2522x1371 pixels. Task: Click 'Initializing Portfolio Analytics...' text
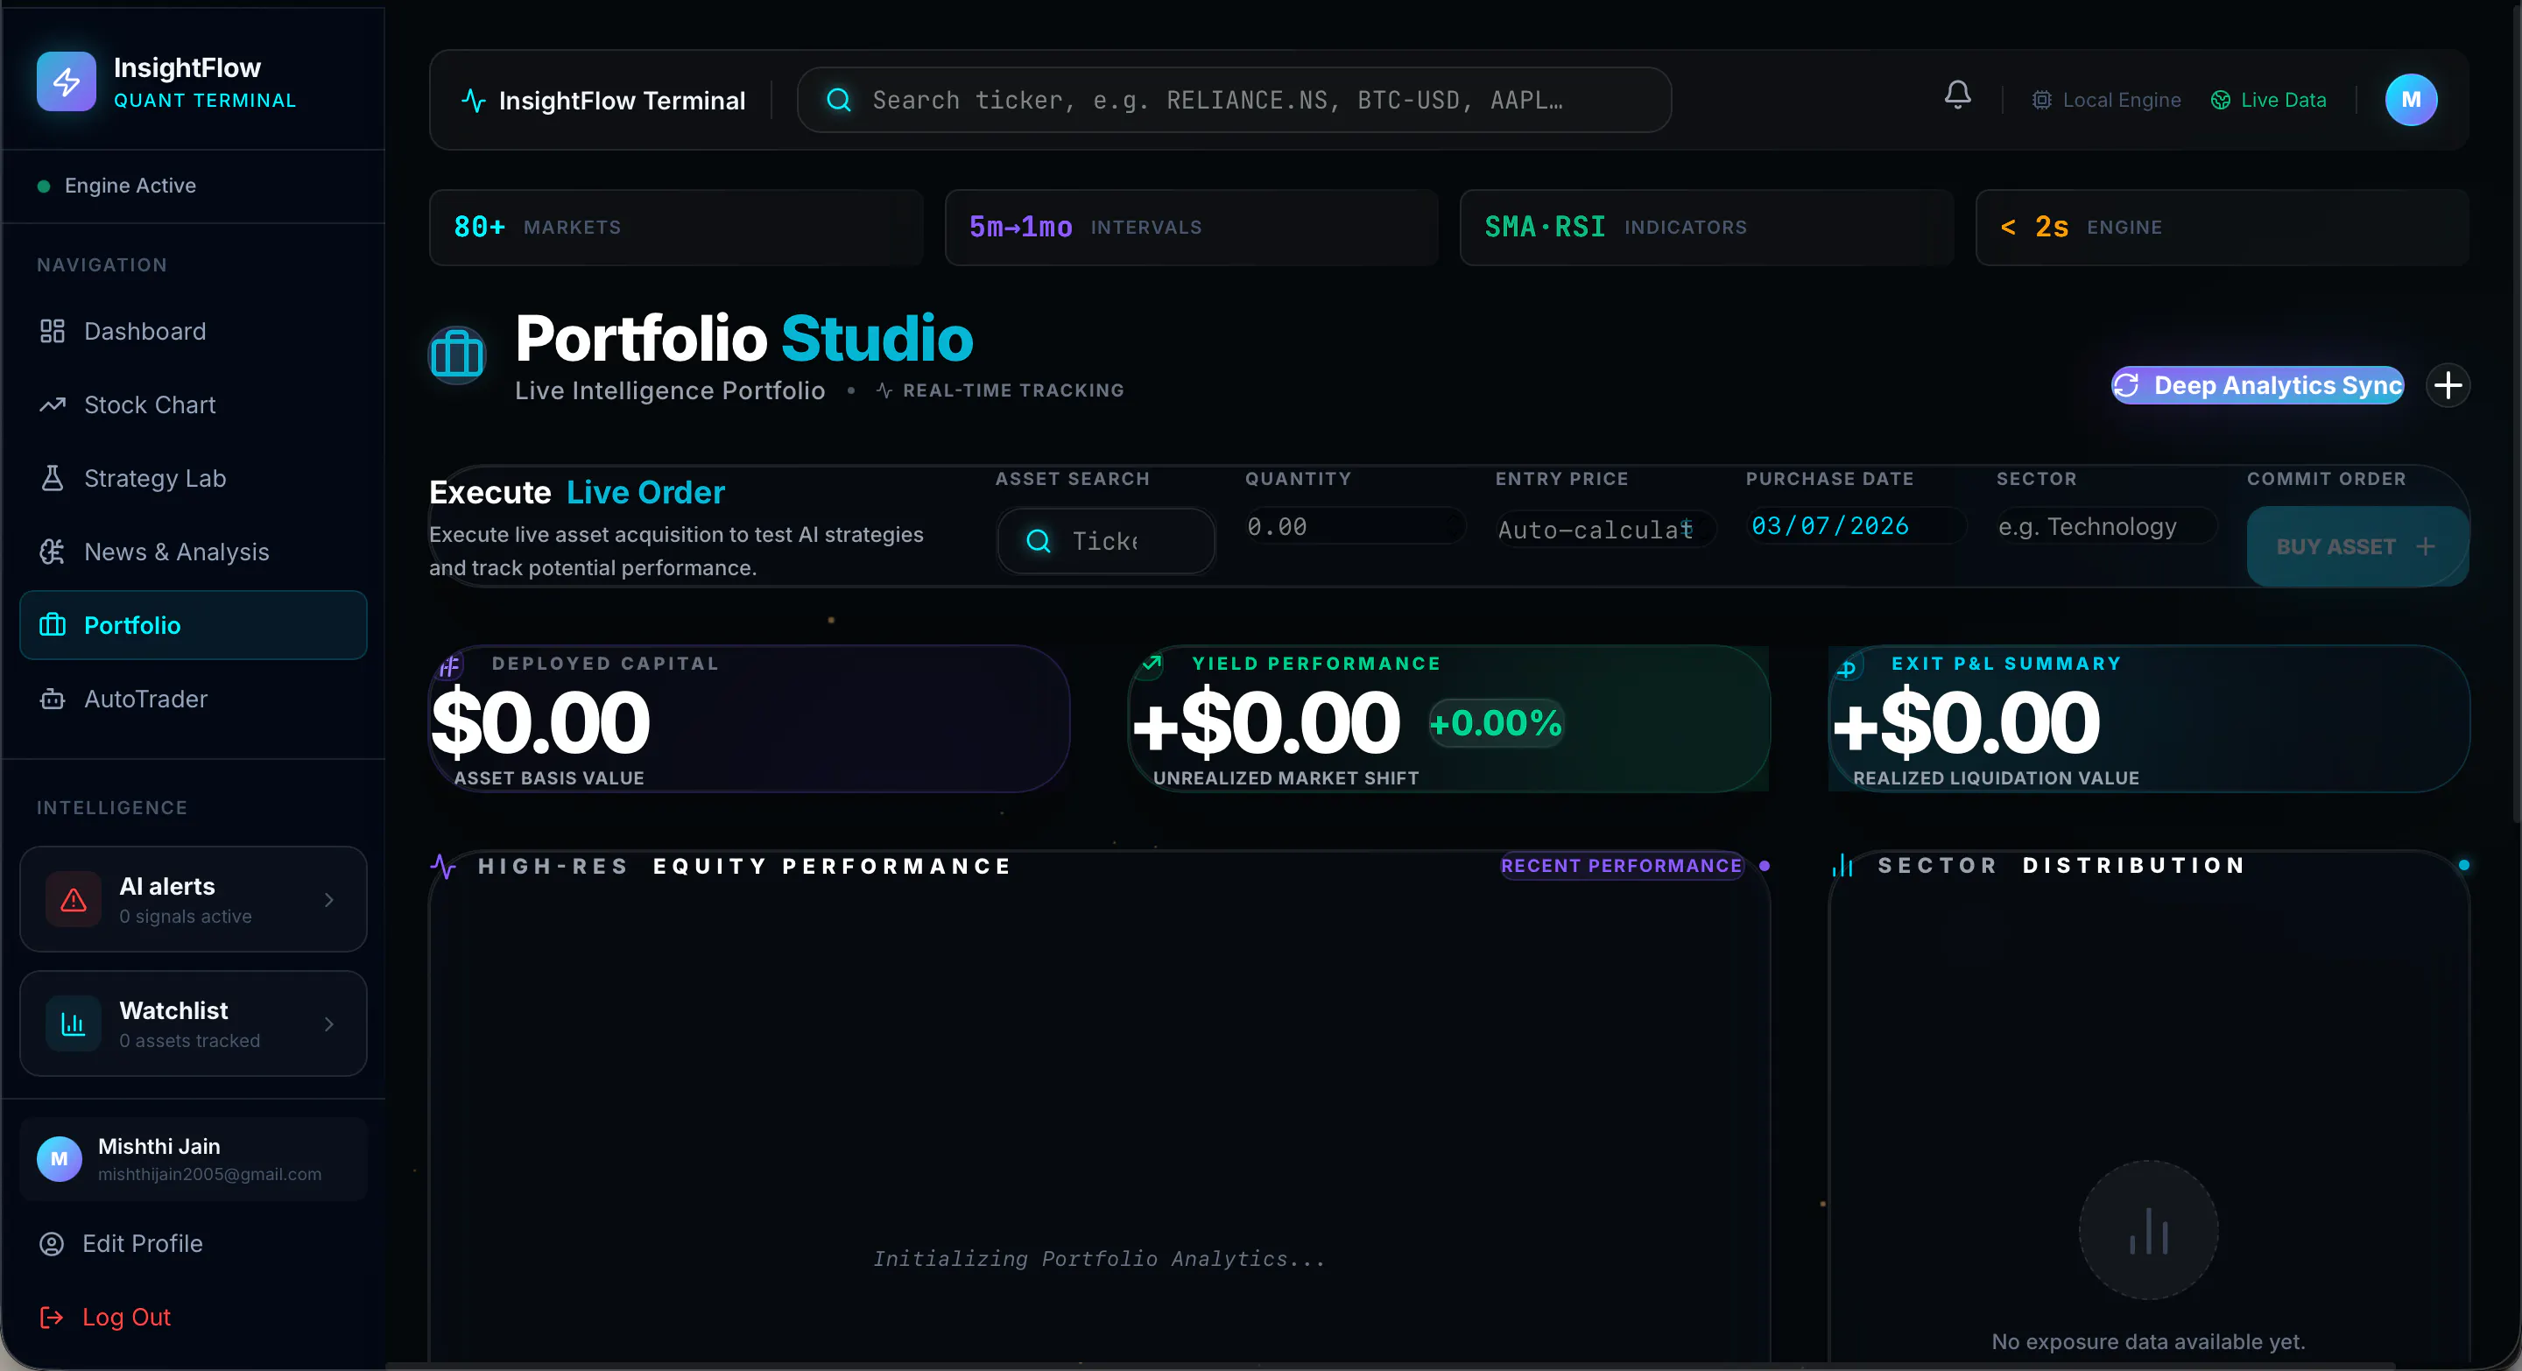(1098, 1258)
